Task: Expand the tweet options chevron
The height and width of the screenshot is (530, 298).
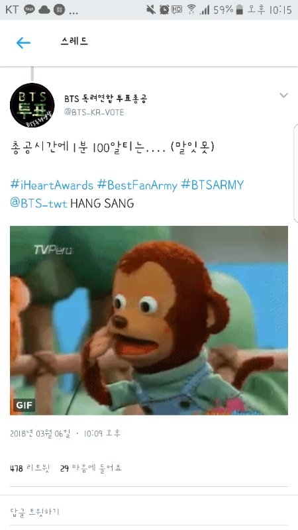Action: tap(283, 95)
